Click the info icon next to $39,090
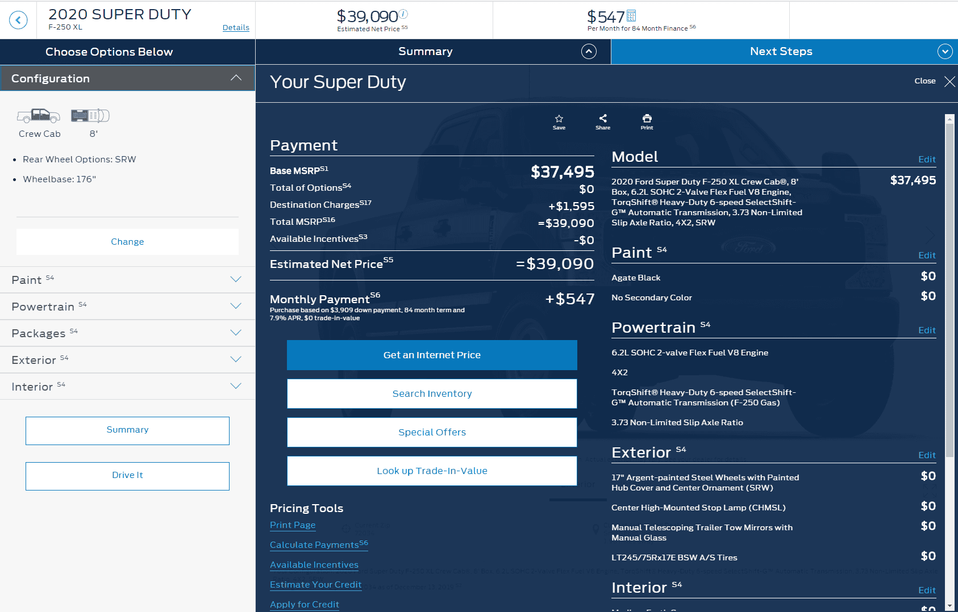The image size is (958, 612). pyautogui.click(x=403, y=14)
